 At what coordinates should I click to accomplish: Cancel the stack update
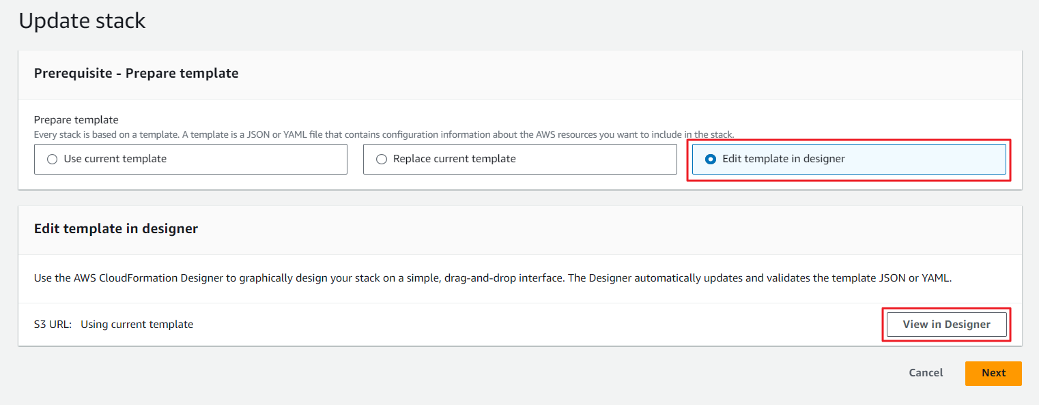pyautogui.click(x=926, y=373)
